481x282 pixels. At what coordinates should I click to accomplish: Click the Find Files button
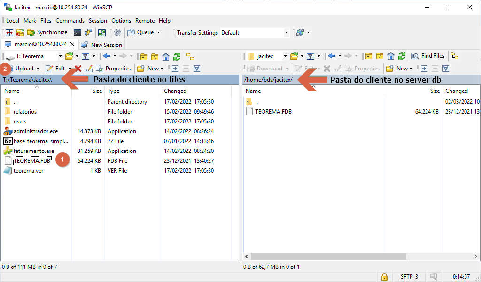(428, 56)
